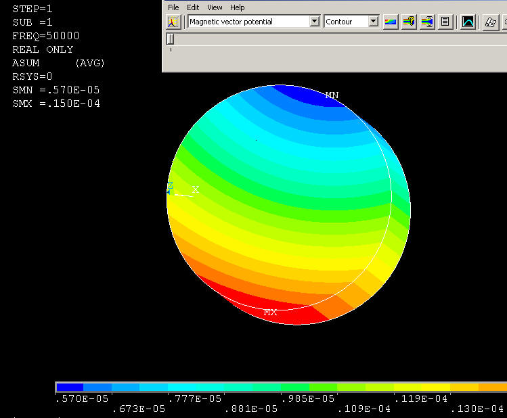Click the animate results icon
The height and width of the screenshot is (418, 507).
click(427, 22)
